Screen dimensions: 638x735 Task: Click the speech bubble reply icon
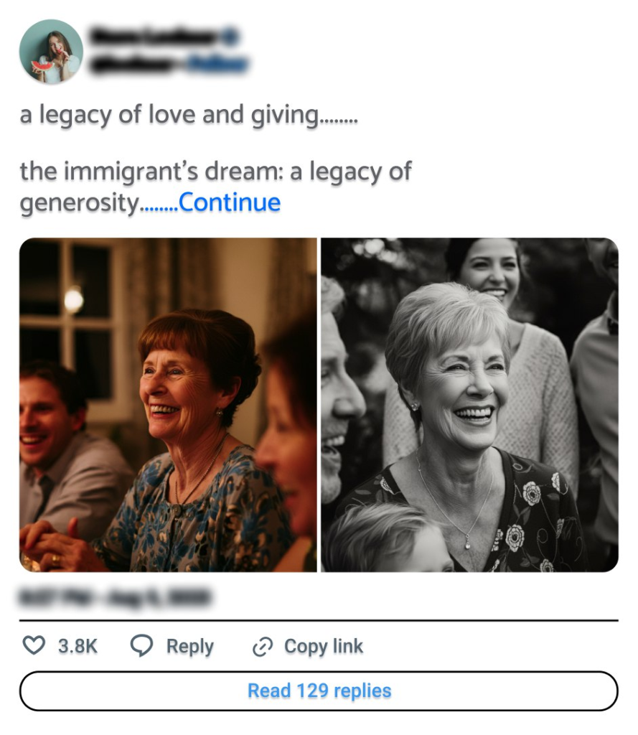[x=141, y=645]
